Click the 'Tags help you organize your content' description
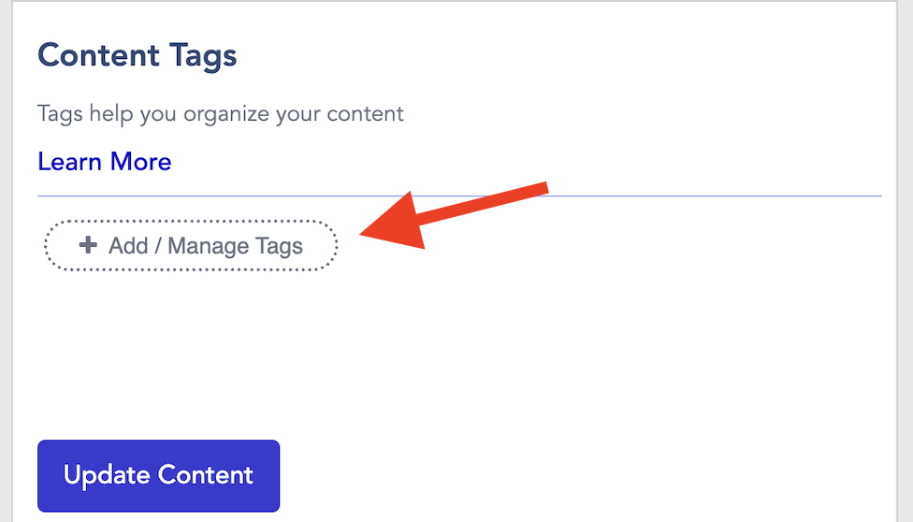913x522 pixels. pyautogui.click(x=220, y=113)
